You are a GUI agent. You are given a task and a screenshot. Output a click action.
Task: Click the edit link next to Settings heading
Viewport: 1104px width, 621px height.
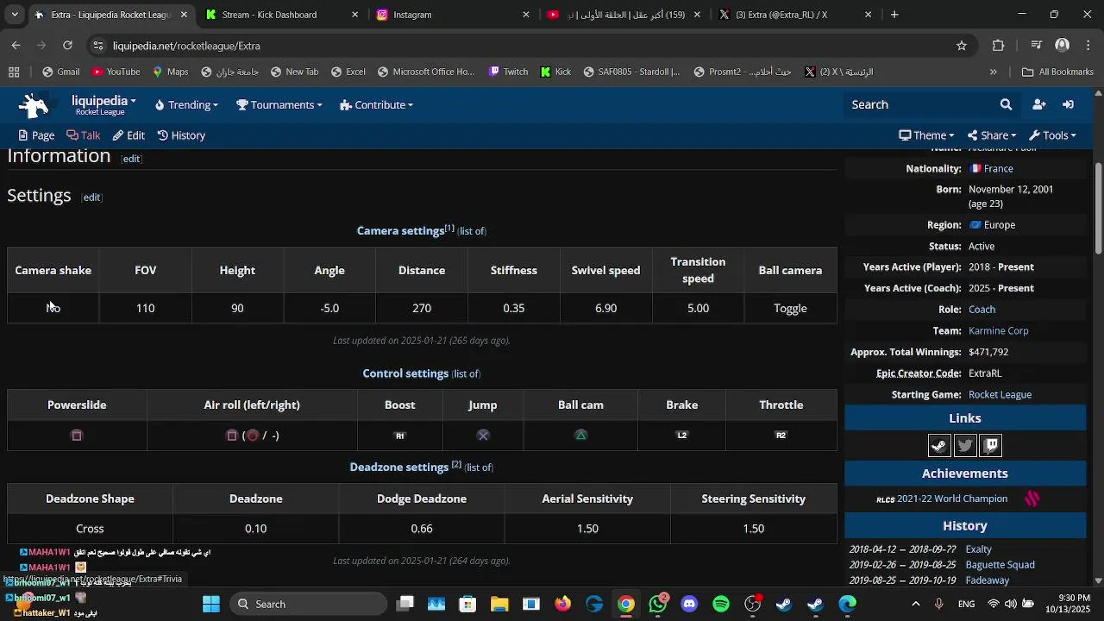point(92,198)
